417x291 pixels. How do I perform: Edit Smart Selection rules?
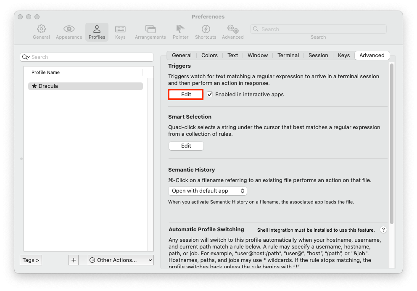[x=186, y=146]
